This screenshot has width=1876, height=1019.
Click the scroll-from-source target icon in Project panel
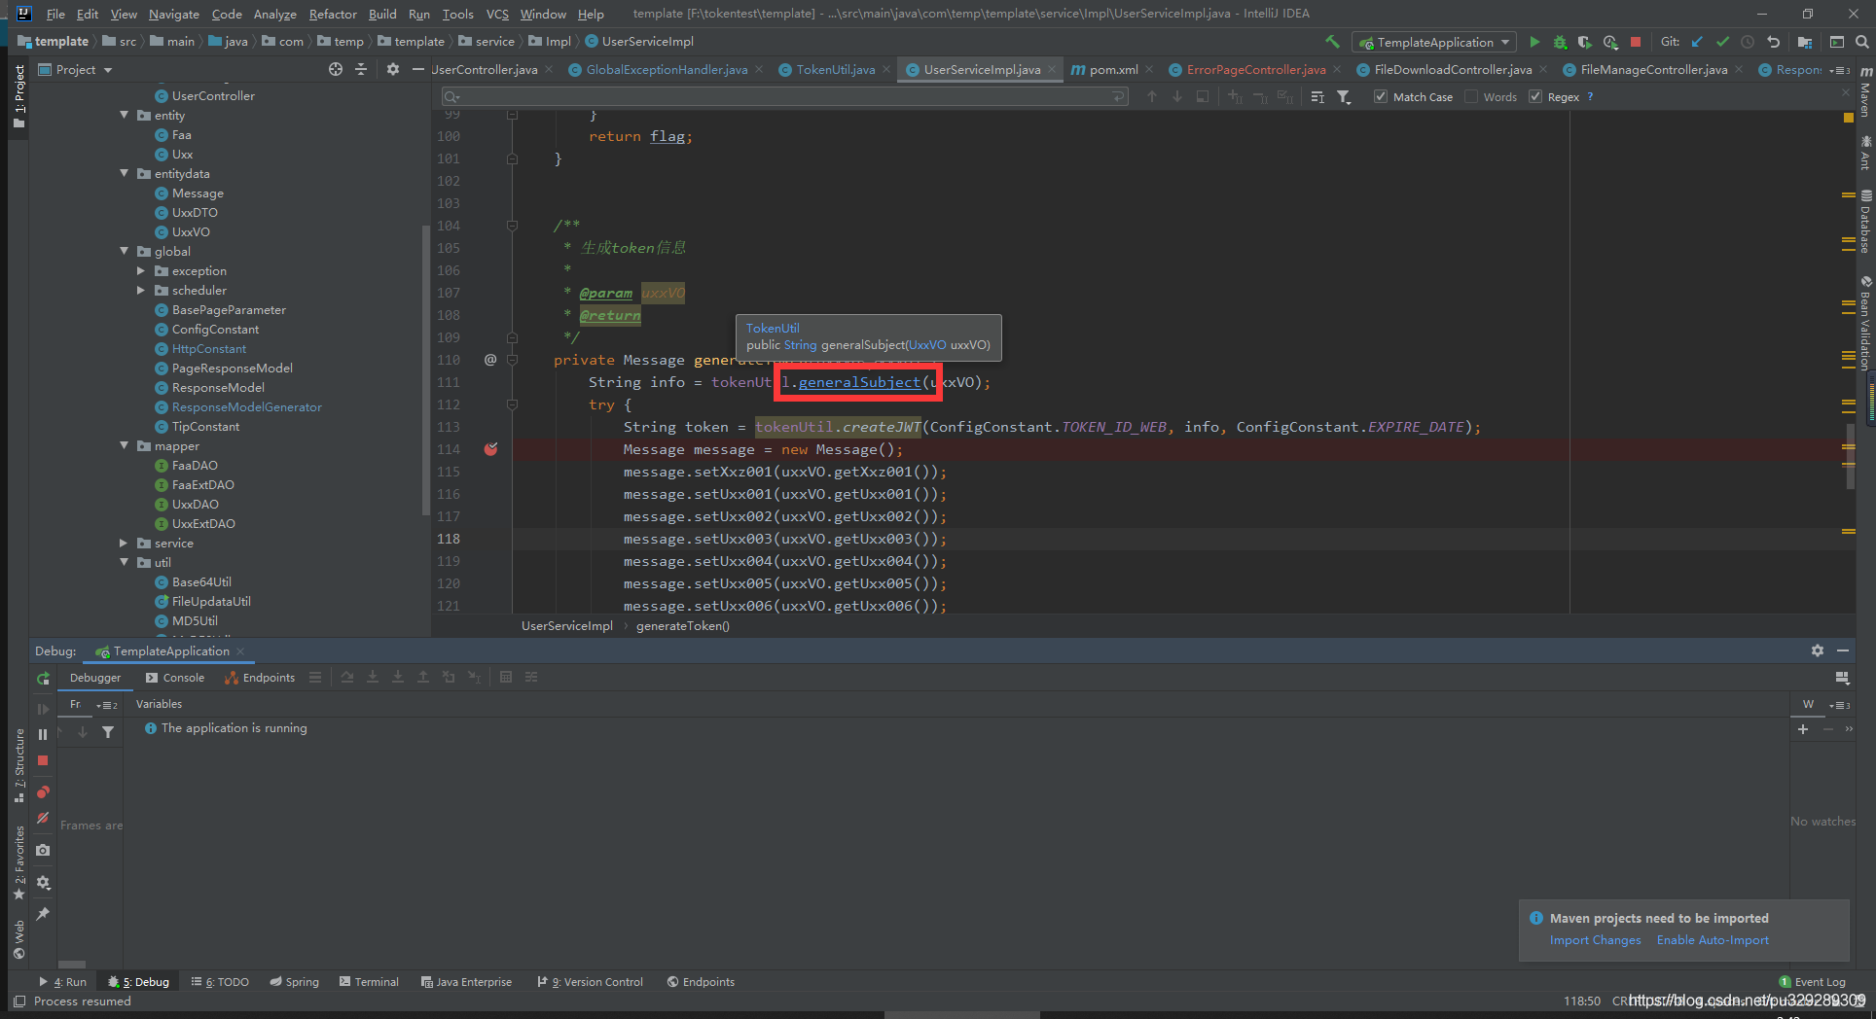point(336,69)
